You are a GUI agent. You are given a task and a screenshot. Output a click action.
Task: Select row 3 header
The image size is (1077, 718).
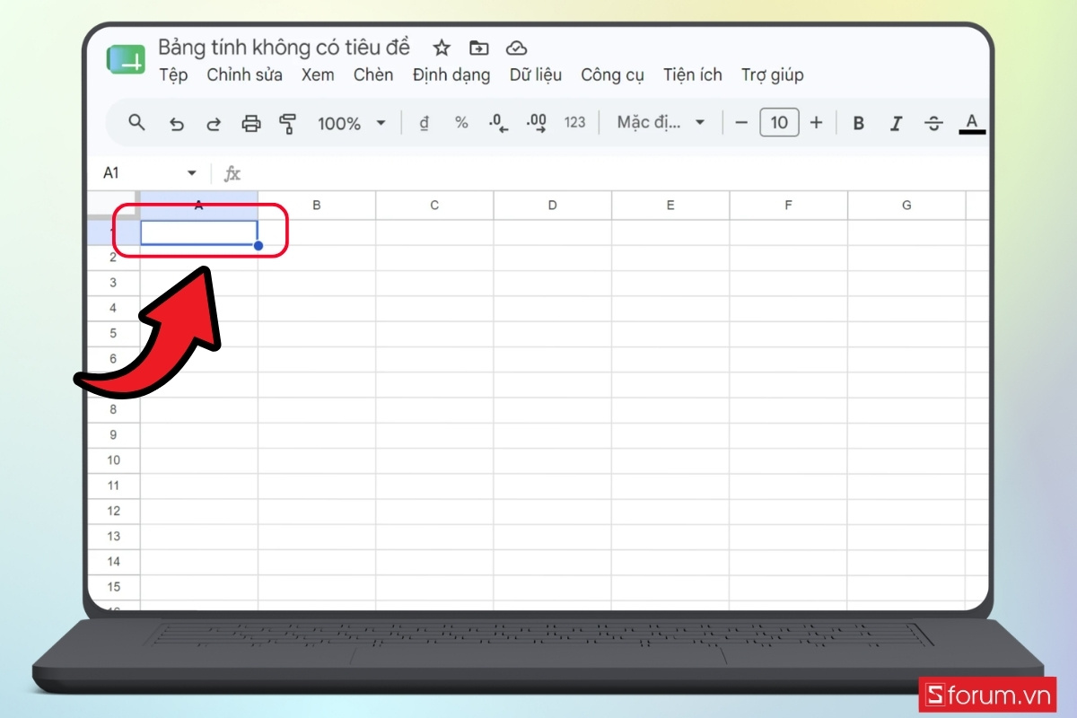[x=113, y=283]
